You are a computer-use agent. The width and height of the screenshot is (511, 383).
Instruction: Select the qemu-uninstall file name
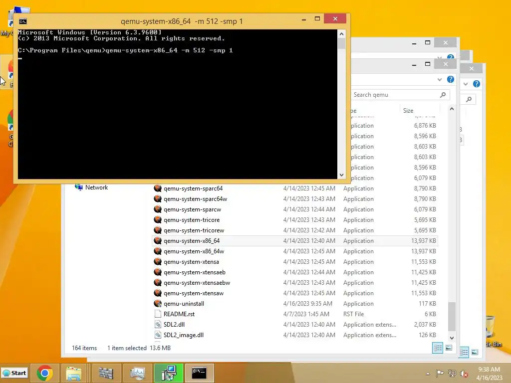pyautogui.click(x=184, y=304)
